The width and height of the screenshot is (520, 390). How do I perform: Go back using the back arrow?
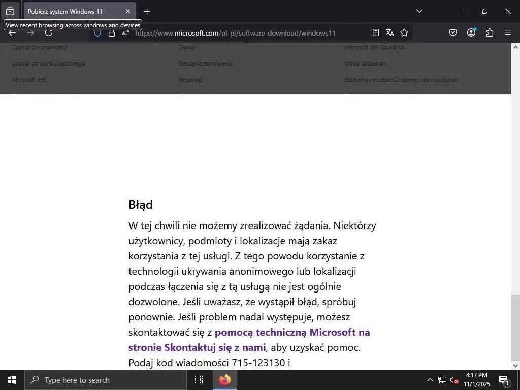(x=12, y=33)
